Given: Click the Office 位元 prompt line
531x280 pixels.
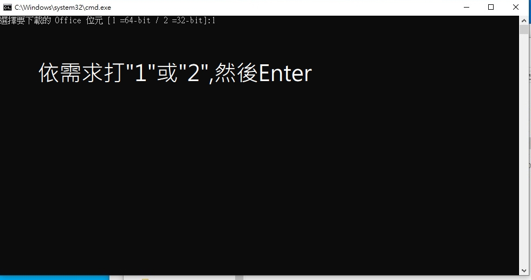Looking at the screenshot, I should [x=108, y=21].
